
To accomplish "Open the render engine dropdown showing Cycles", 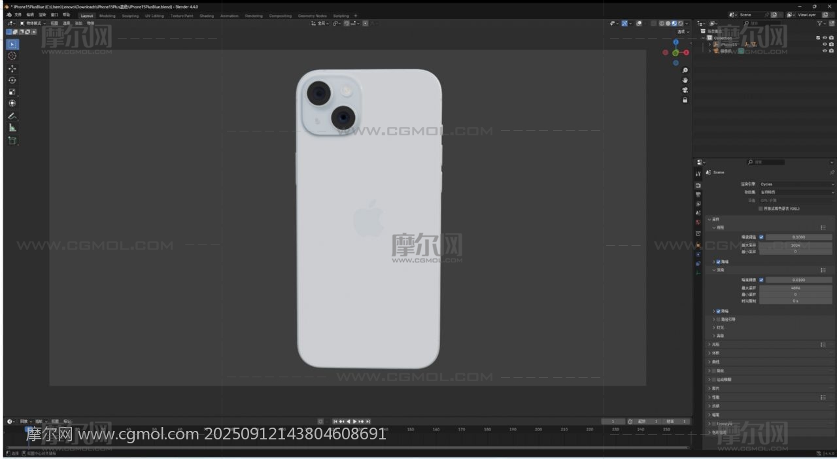I will point(796,184).
